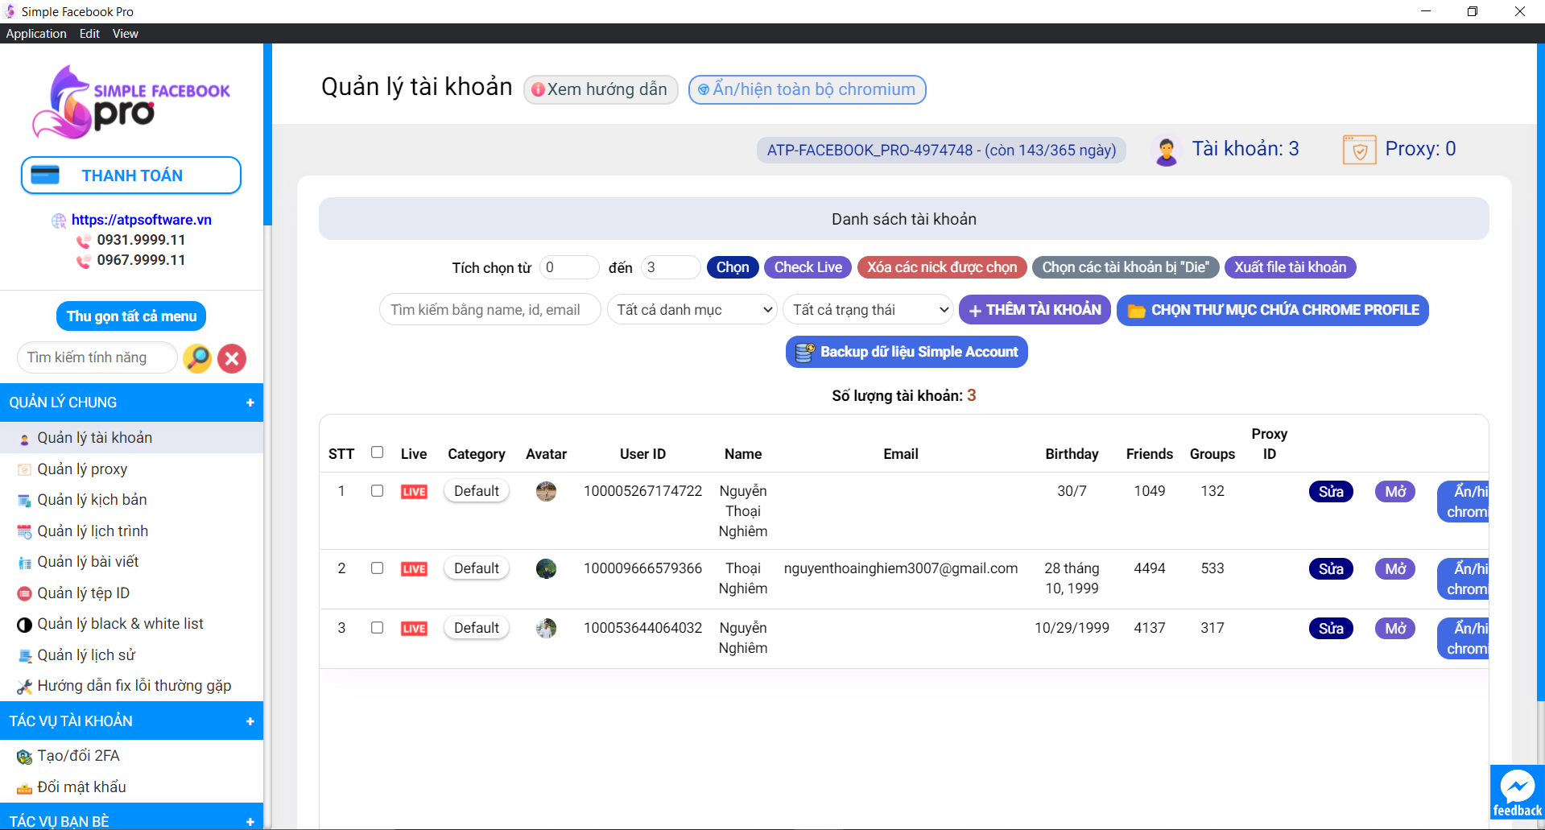Click the Đổi mật khẩu sidebar icon
Viewport: 1545px width, 830px height.
click(x=24, y=788)
